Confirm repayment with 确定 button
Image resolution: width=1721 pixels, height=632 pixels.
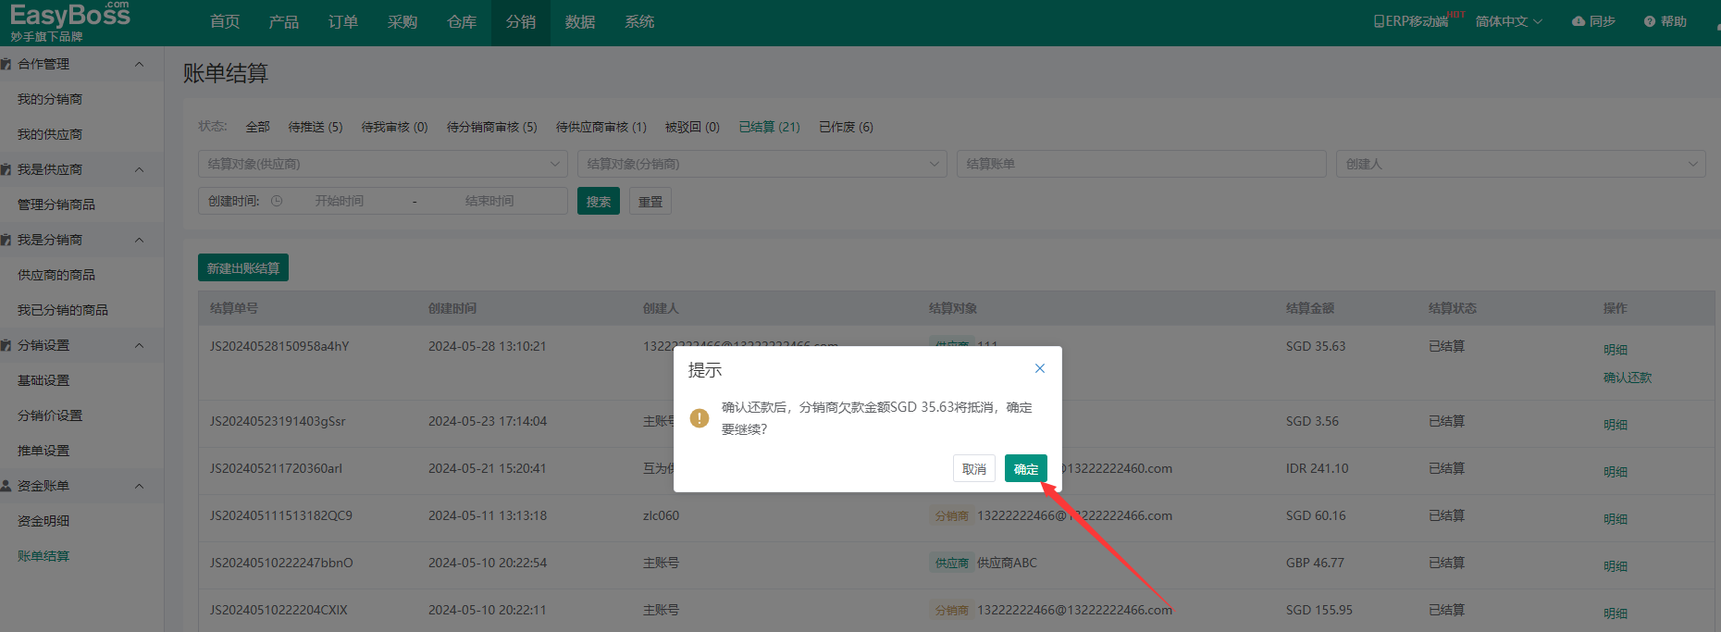[x=1025, y=469]
